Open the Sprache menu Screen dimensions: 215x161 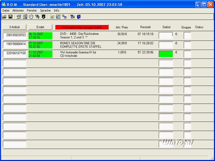[45, 10]
